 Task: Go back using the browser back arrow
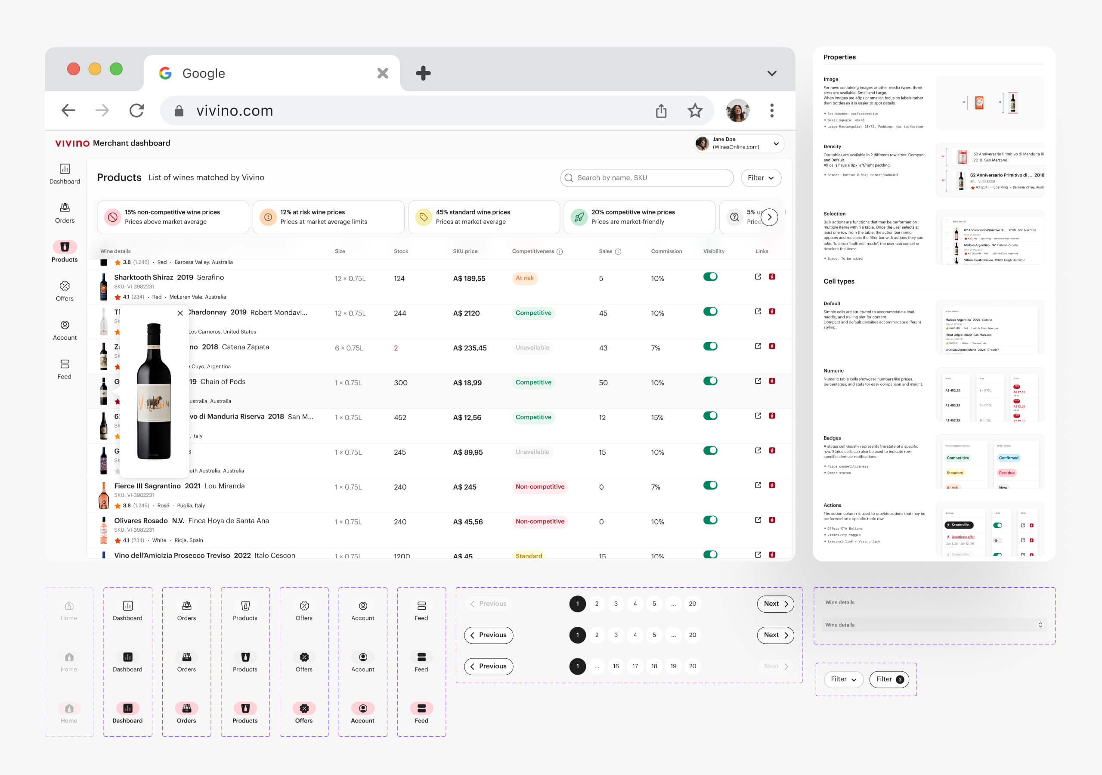[68, 111]
